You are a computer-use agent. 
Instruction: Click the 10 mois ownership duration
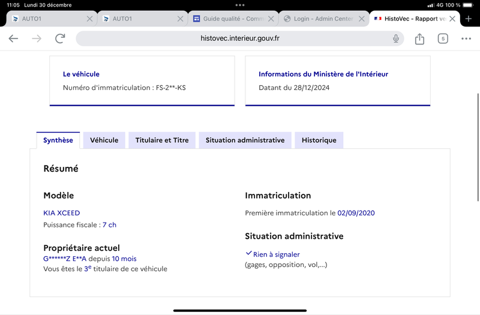point(124,259)
